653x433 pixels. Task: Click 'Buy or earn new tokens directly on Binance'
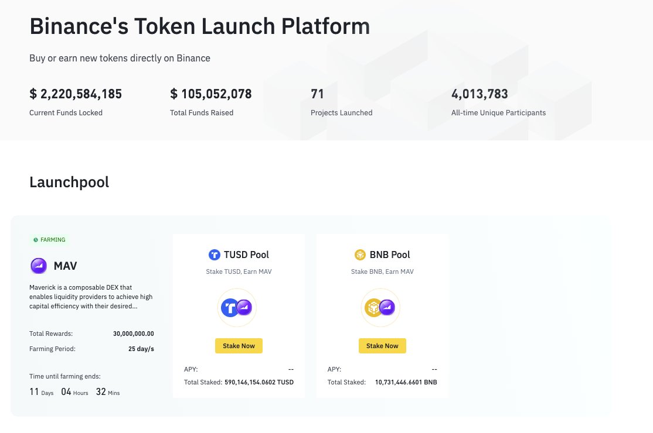pos(120,58)
